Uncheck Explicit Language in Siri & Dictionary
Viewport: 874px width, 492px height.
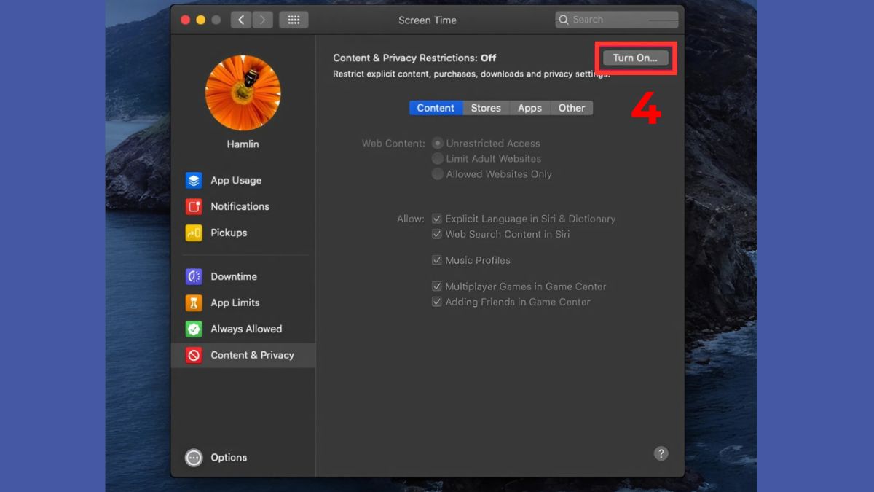[x=437, y=218]
